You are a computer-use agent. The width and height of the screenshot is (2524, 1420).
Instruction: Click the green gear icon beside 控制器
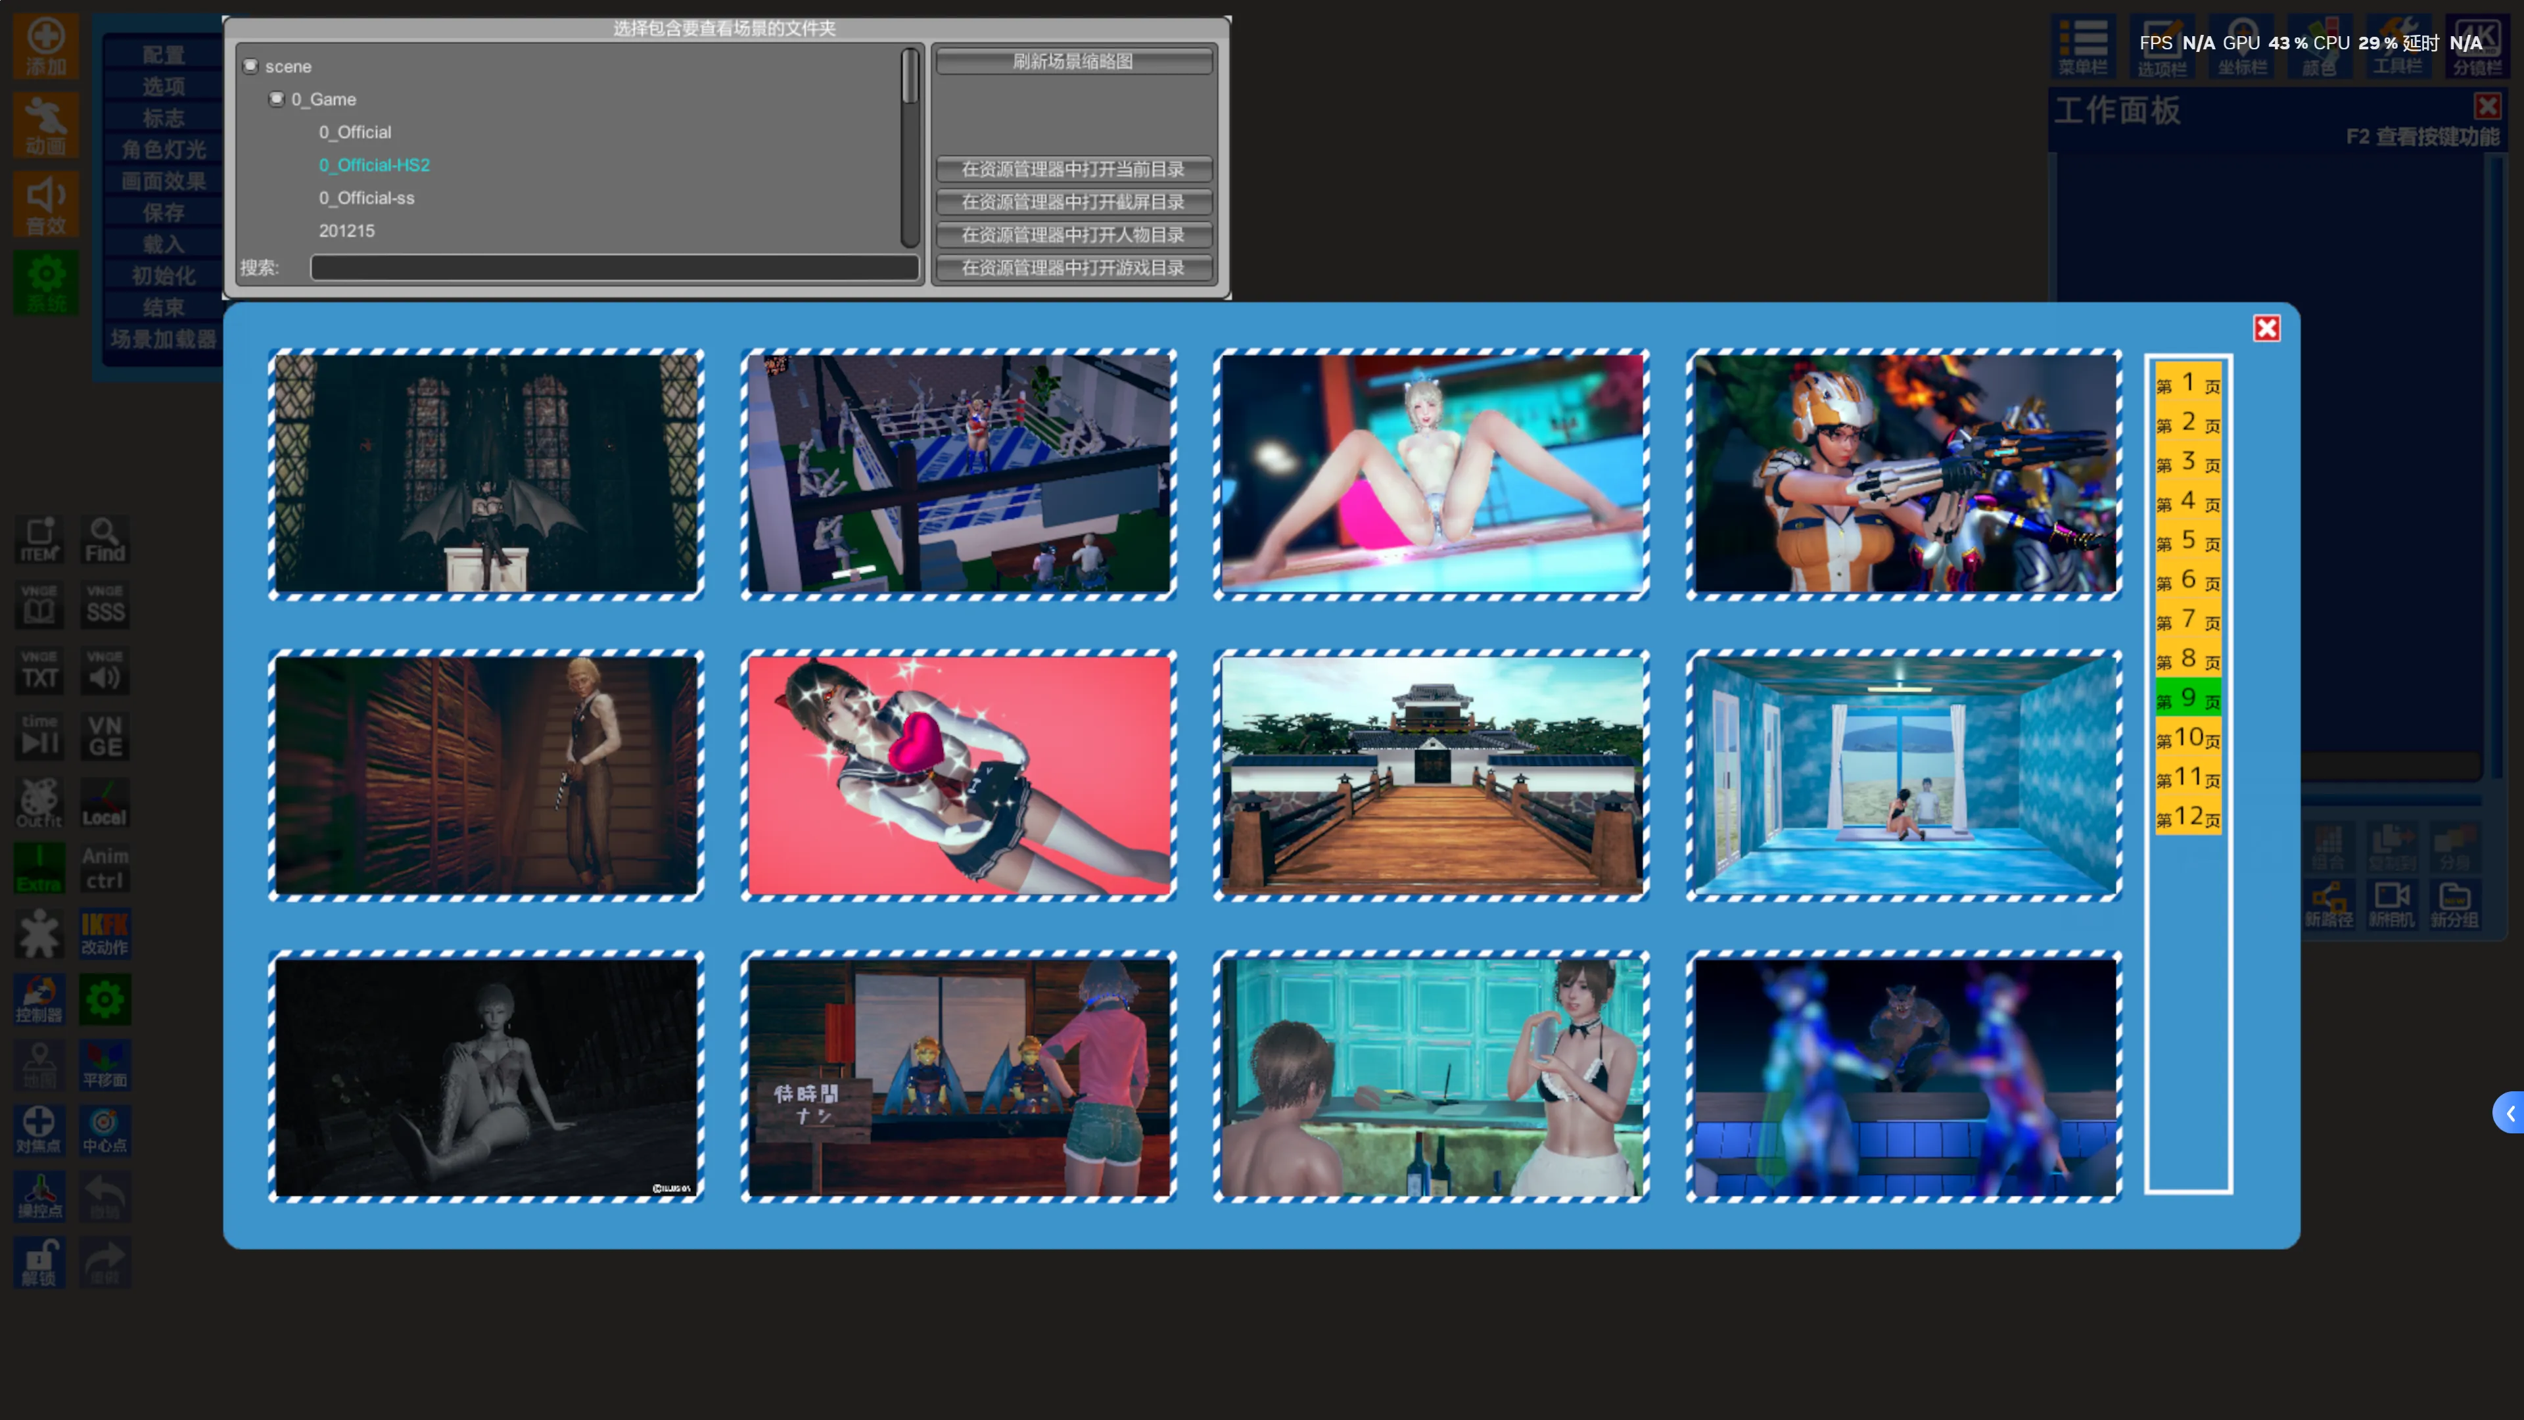[105, 999]
